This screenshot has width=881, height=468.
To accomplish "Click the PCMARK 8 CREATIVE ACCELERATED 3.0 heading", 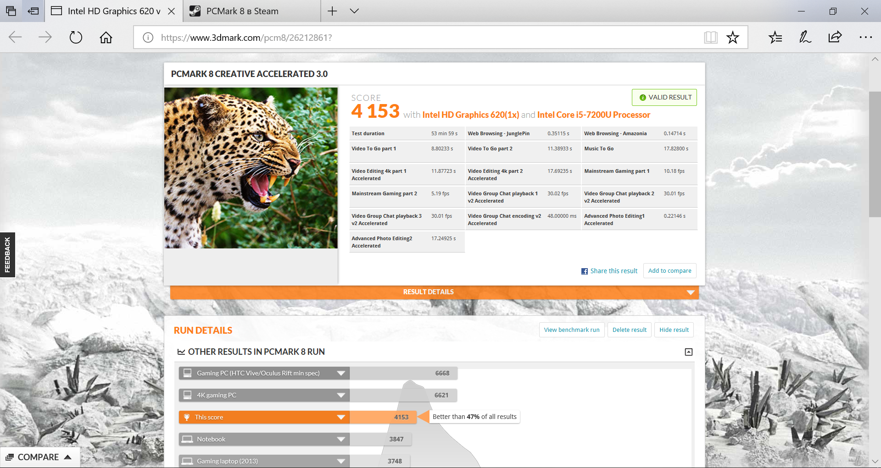I will pyautogui.click(x=249, y=74).
